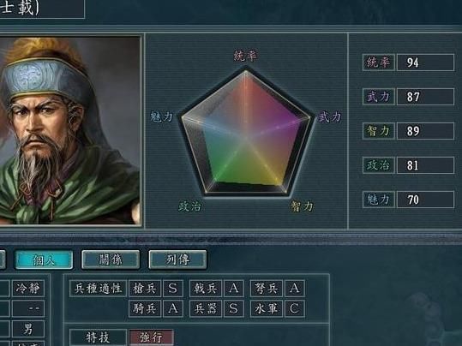Select the 統率 value field showing 94

[425, 63]
